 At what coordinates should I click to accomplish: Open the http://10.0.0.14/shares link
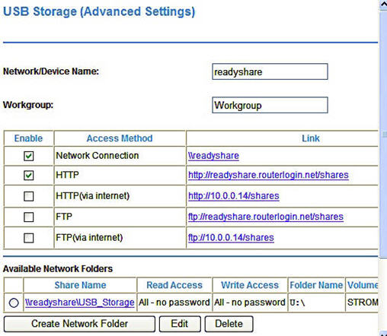234,196
